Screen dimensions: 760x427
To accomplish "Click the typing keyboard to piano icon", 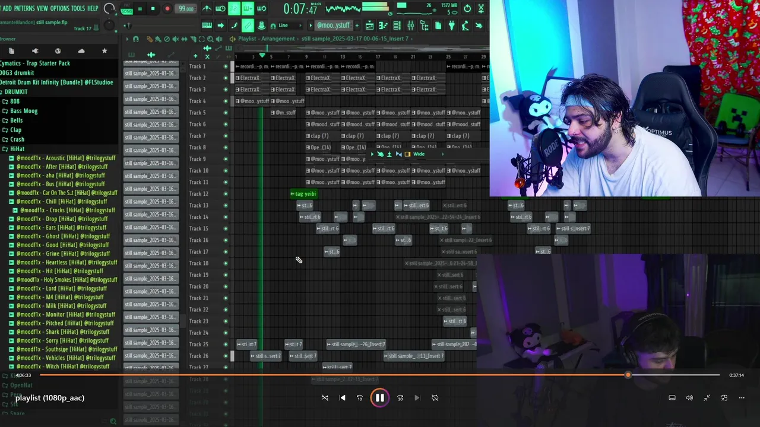I will 207,26.
